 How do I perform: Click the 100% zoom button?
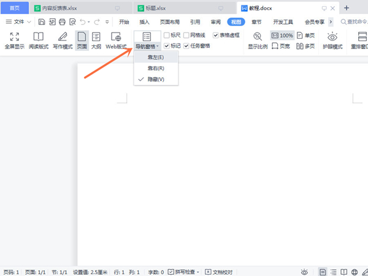point(282,36)
